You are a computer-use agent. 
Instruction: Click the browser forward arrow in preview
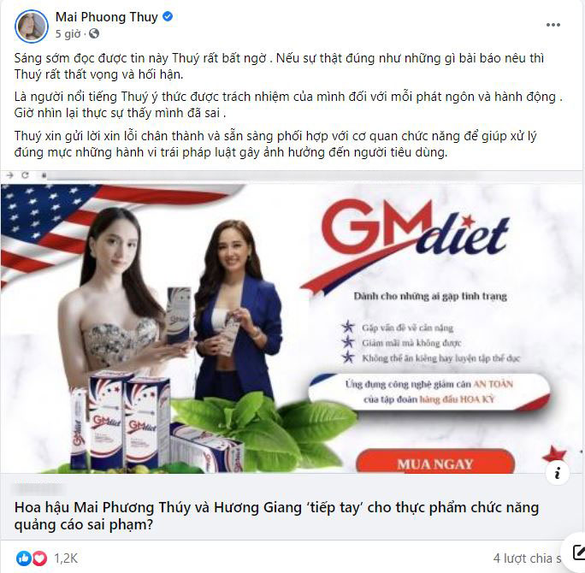[10, 175]
